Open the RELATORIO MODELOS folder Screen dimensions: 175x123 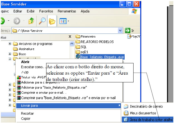[95, 42]
